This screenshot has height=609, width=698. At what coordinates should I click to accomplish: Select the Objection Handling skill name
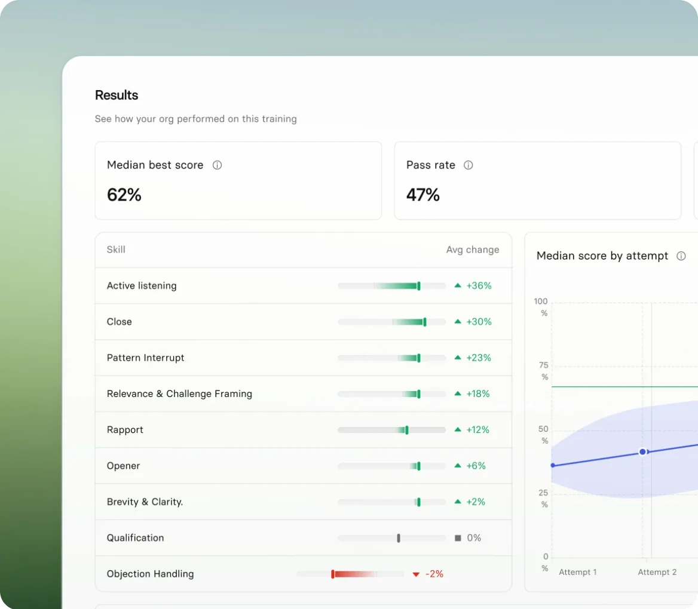(x=151, y=574)
